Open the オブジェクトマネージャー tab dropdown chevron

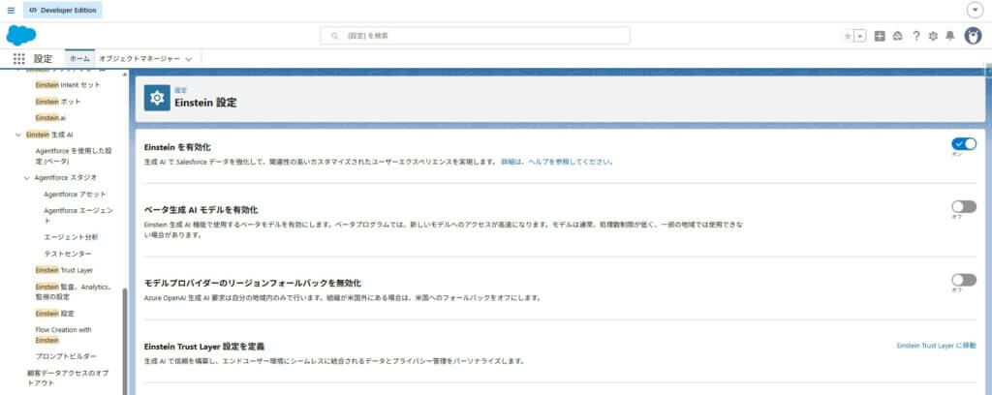[x=189, y=59]
